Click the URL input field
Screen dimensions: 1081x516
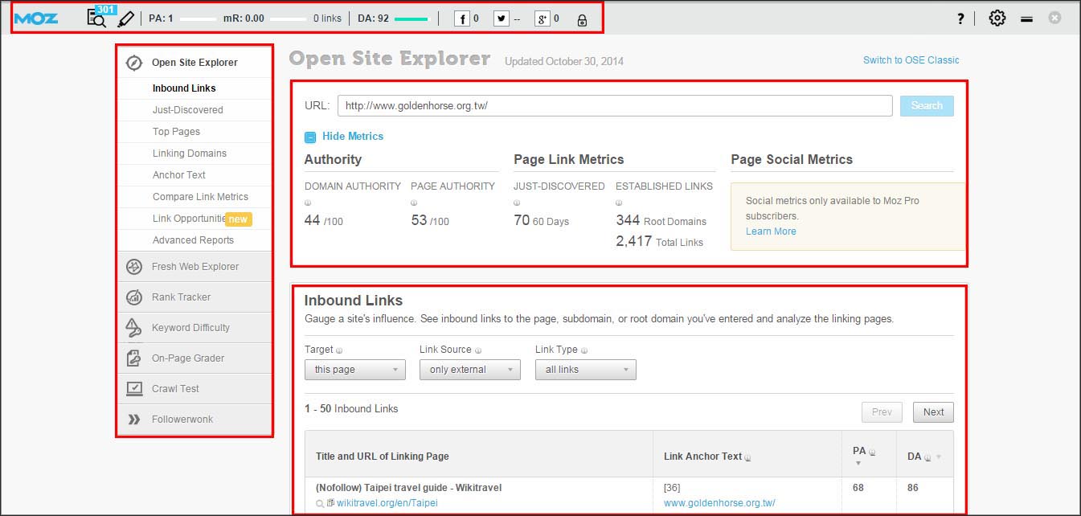[615, 106]
